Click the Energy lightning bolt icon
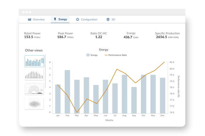205x136 pixels. pos(55,19)
